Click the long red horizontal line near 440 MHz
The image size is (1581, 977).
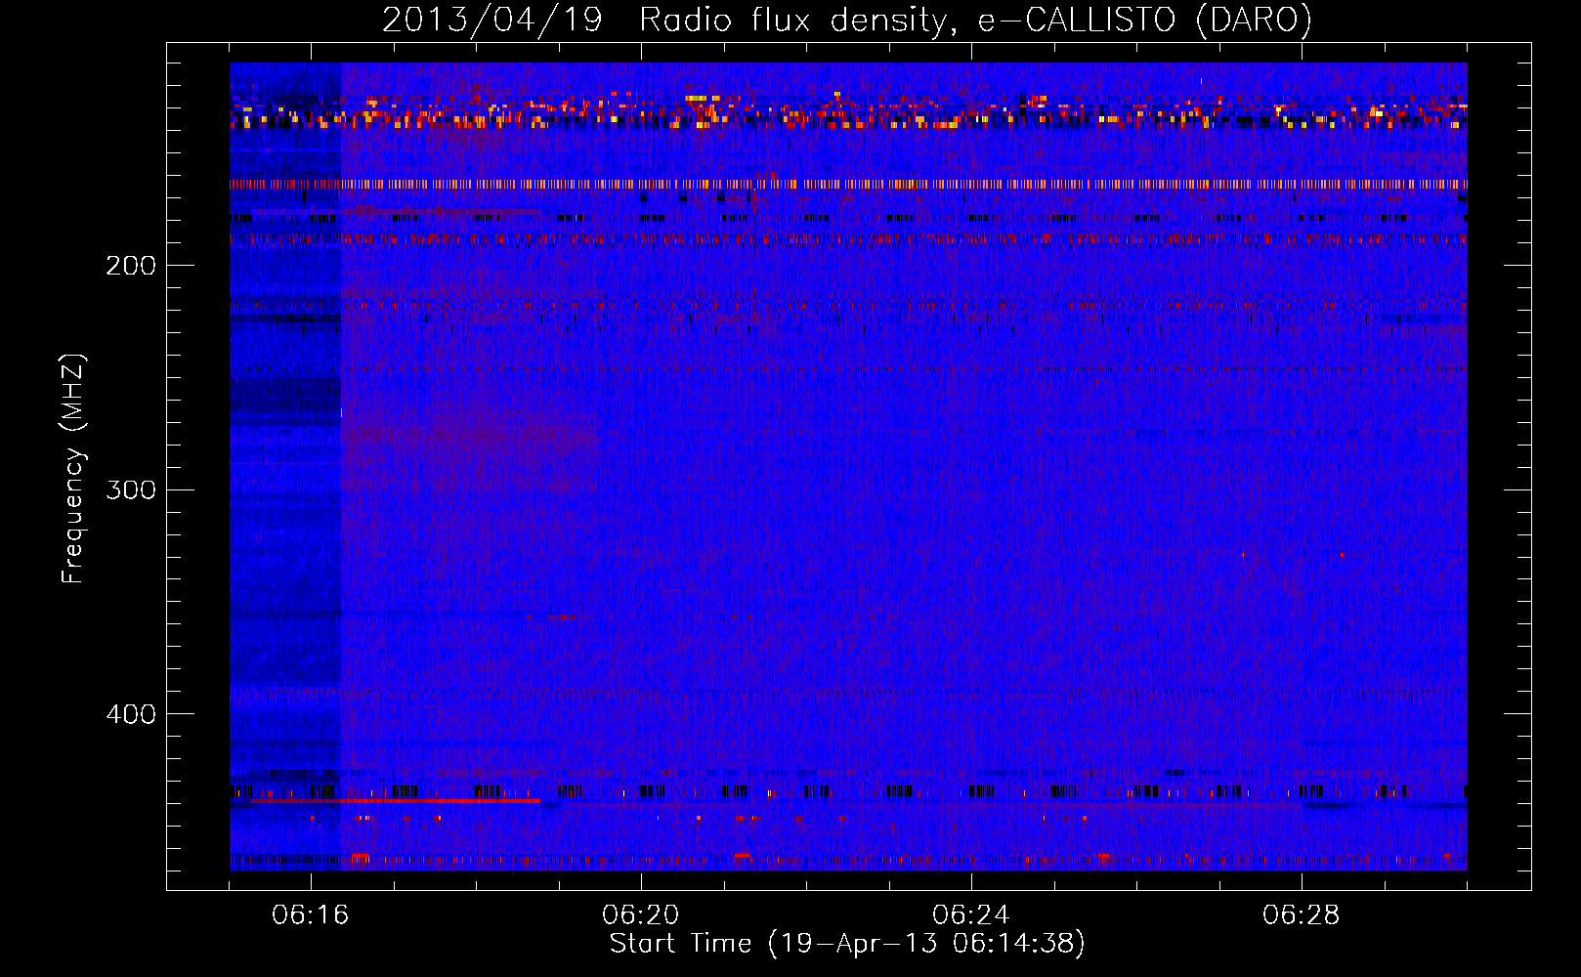click(396, 800)
